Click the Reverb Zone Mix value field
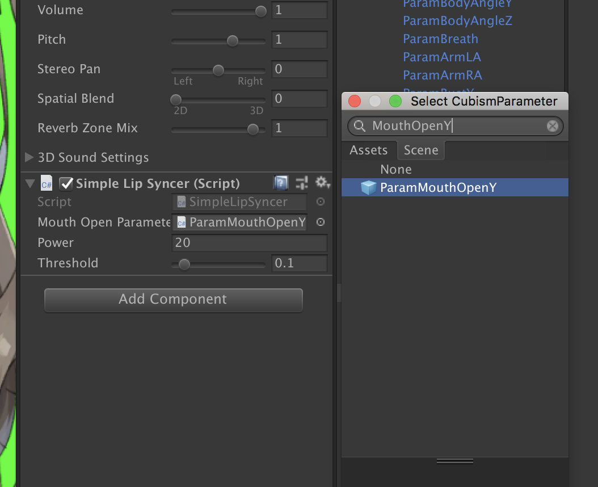 [x=300, y=128]
